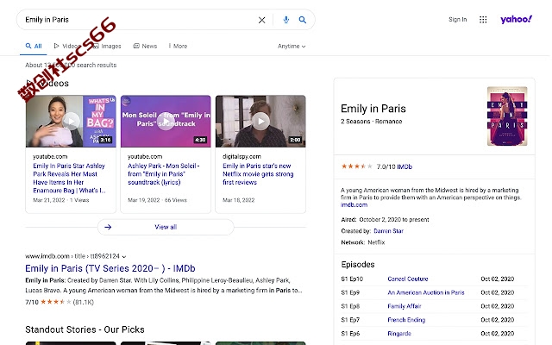
Task: Open Ashley Park Reveals Must Have Items link
Action: click(x=69, y=179)
